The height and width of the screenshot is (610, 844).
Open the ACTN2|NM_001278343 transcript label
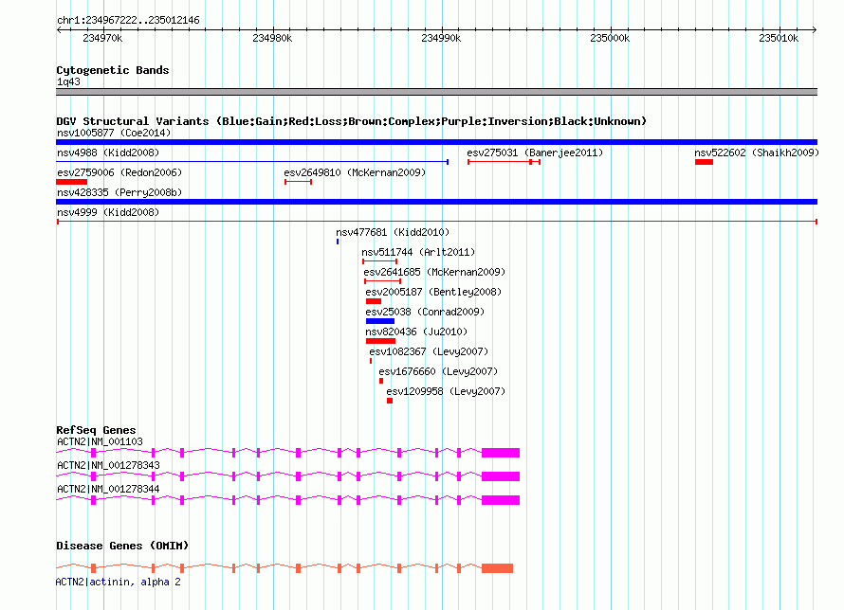[108, 465]
